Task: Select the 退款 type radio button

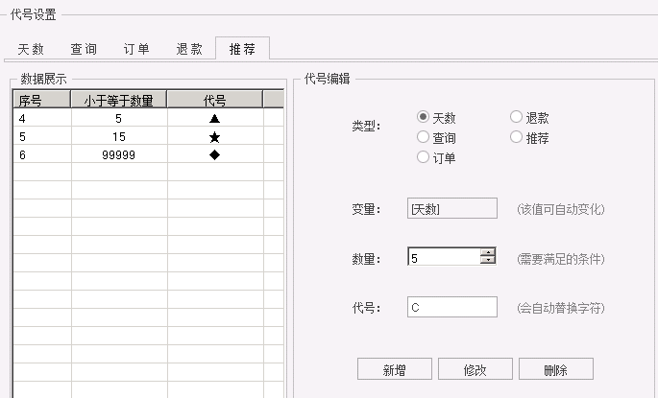Action: coord(516,117)
